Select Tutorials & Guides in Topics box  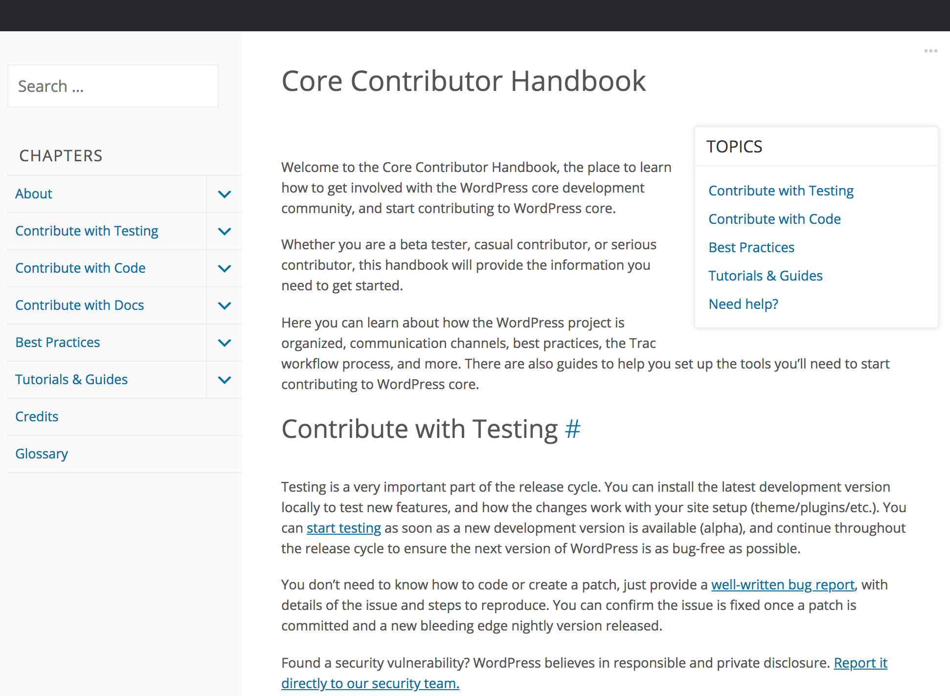point(766,276)
